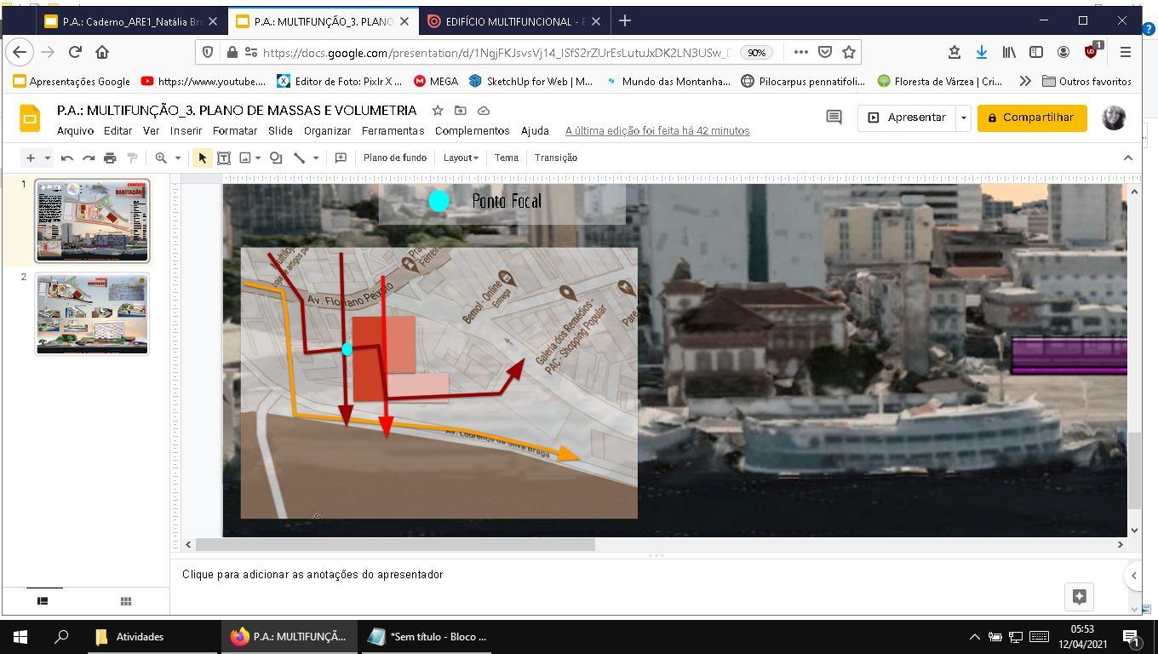Add a comment from toolbar
The image size is (1158, 654).
[341, 158]
